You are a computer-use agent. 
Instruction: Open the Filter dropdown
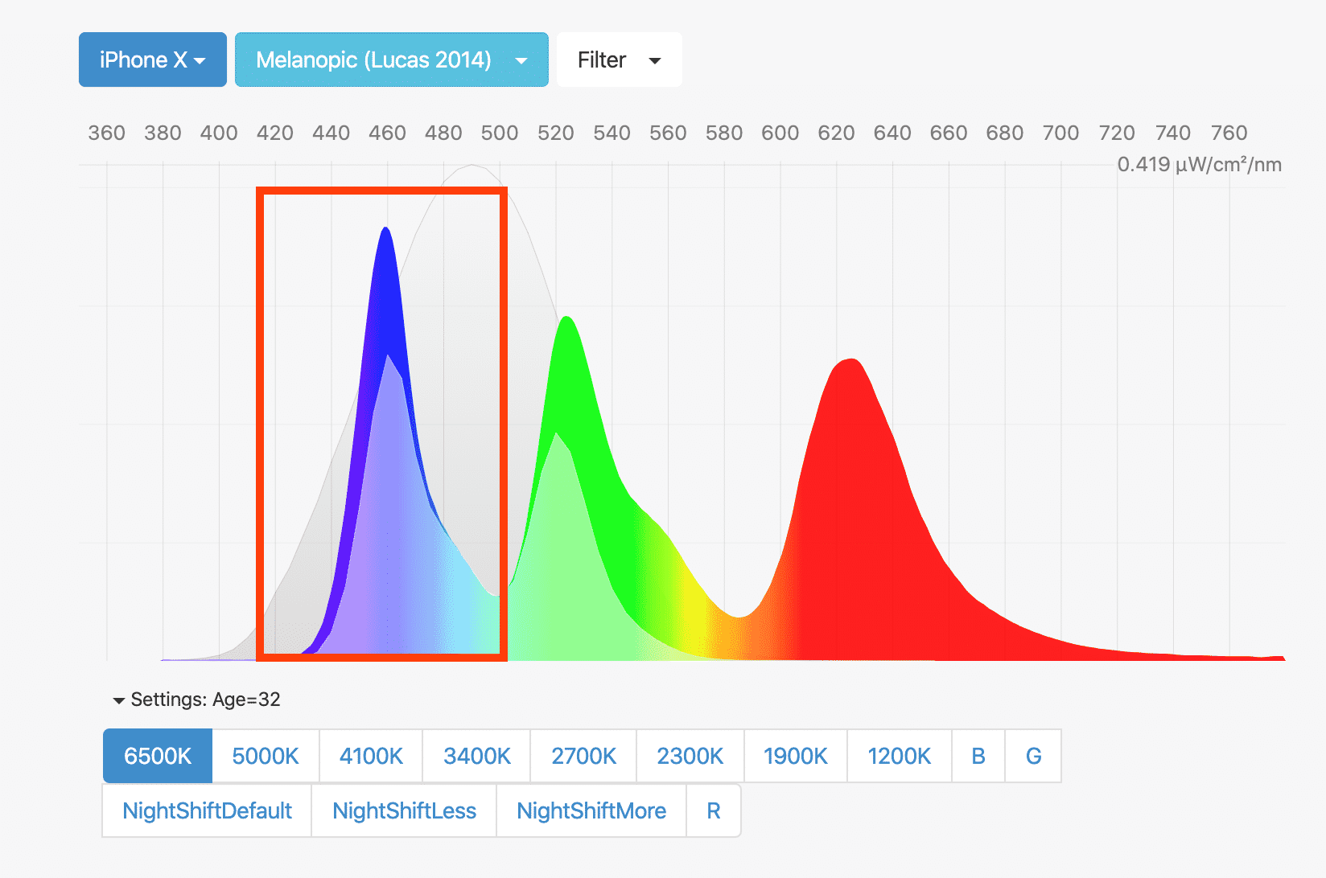point(620,59)
